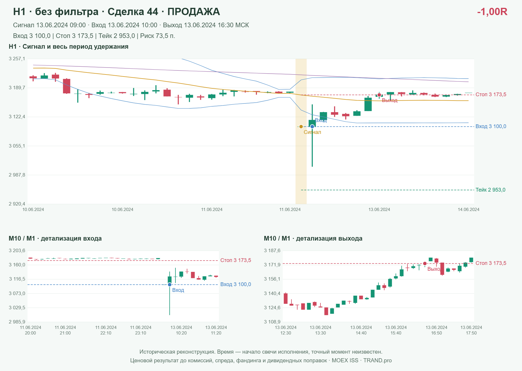Click the 'Вход 3 100,0 | Стоп 3 173,5' parameters line
The width and height of the screenshot is (522, 371).
94,36
